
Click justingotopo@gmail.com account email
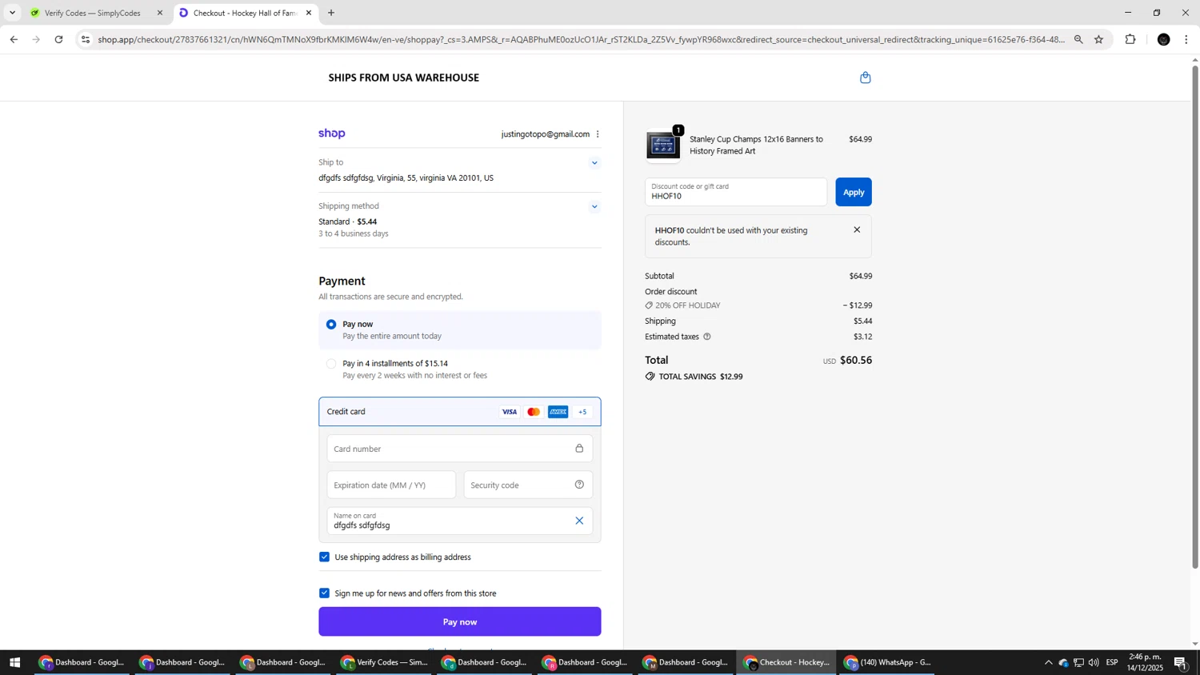pos(546,134)
